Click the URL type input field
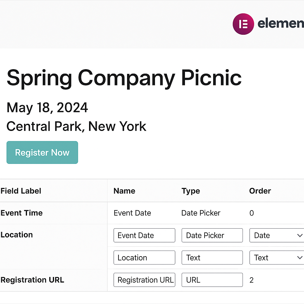The width and height of the screenshot is (304, 304). (x=212, y=280)
